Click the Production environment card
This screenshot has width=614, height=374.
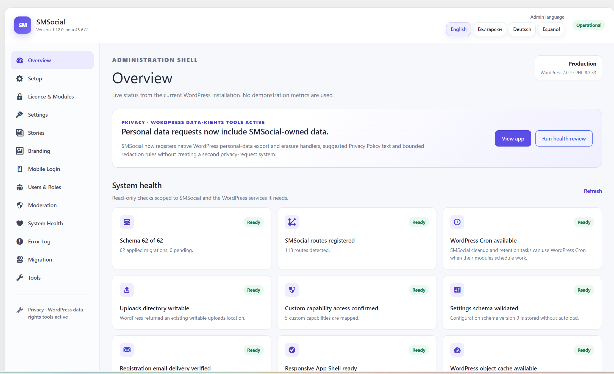pos(568,68)
